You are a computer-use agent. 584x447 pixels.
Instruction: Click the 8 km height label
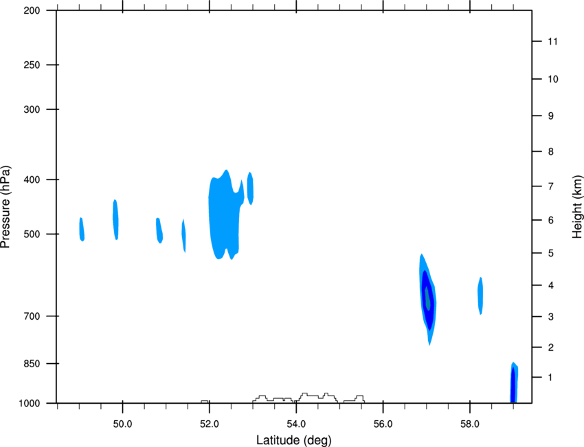(x=551, y=152)
